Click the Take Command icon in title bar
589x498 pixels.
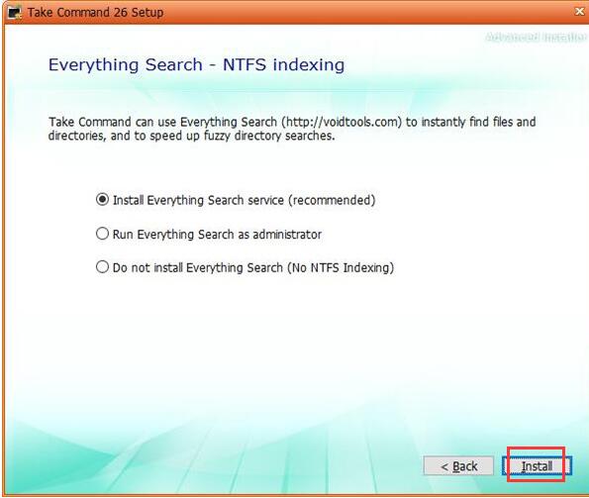click(15, 13)
